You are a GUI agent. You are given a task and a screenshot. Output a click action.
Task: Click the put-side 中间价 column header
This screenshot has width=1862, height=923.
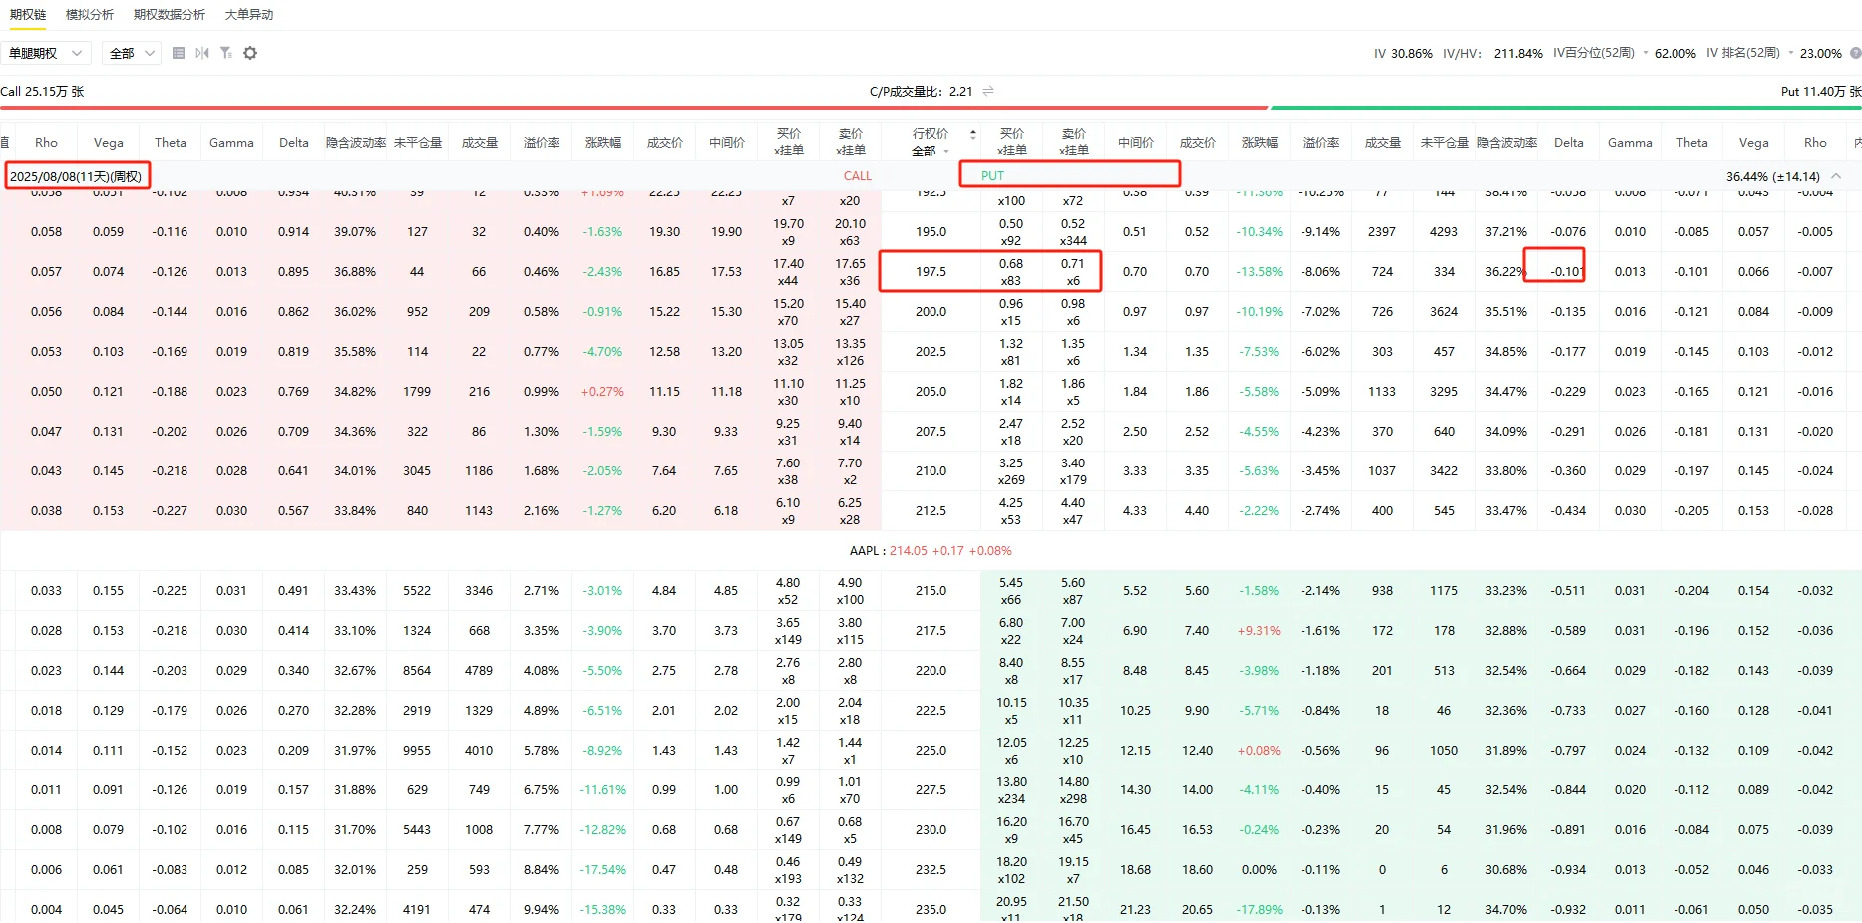(1136, 143)
